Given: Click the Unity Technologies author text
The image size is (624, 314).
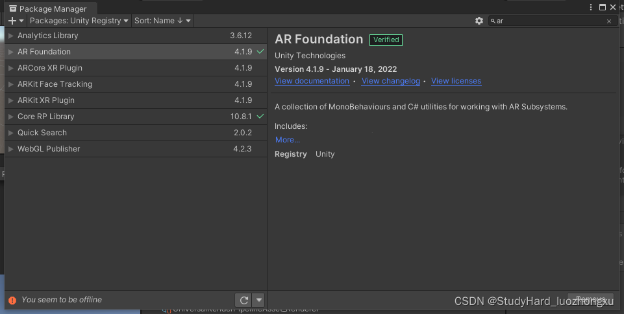Looking at the screenshot, I should pos(310,56).
